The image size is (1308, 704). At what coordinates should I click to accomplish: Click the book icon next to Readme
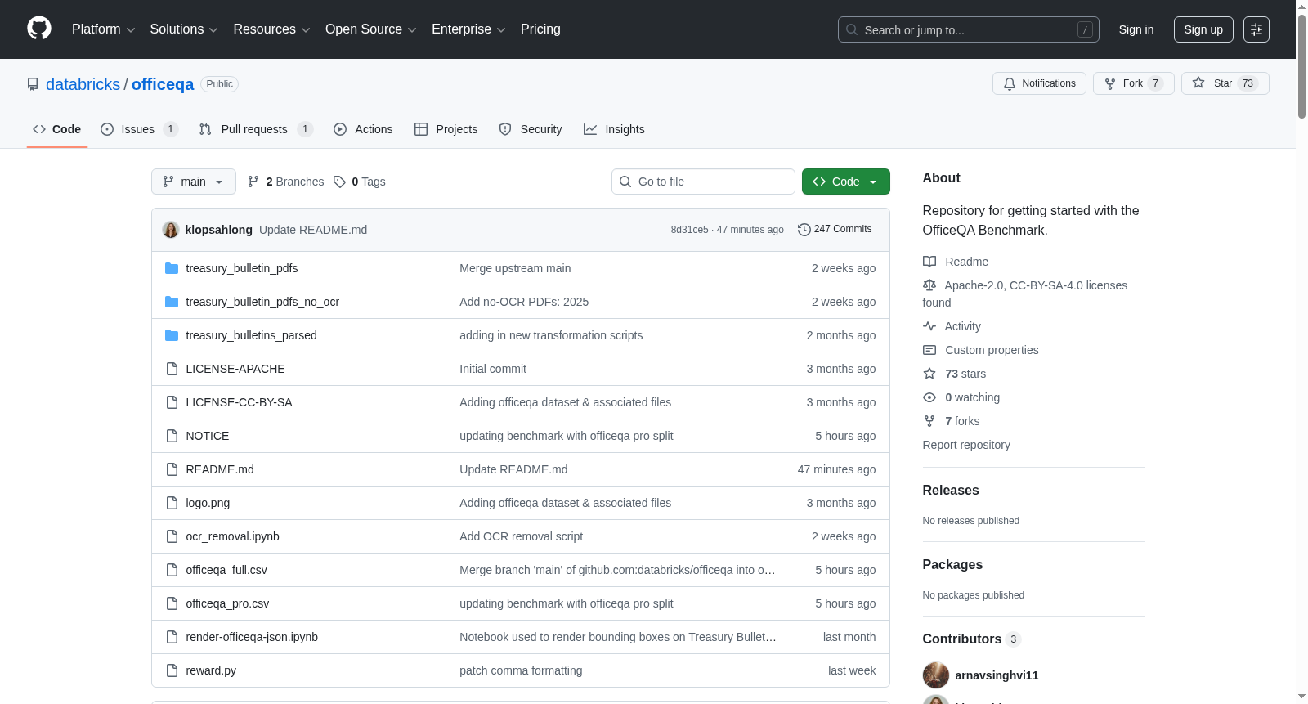(x=929, y=262)
